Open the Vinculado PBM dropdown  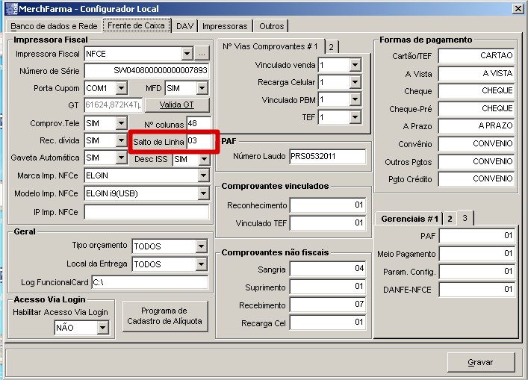point(355,99)
